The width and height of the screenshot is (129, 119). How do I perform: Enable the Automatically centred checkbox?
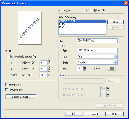point(9,57)
